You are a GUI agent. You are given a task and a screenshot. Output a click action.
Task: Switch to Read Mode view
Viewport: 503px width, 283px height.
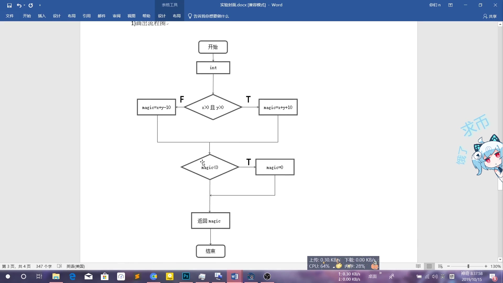click(418, 266)
